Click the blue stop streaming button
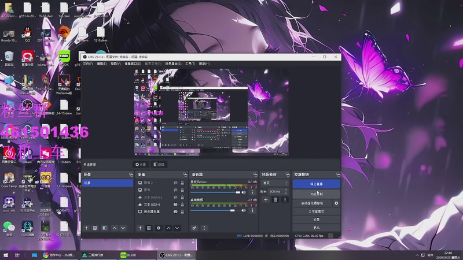This screenshot has width=463, height=260. [316, 184]
